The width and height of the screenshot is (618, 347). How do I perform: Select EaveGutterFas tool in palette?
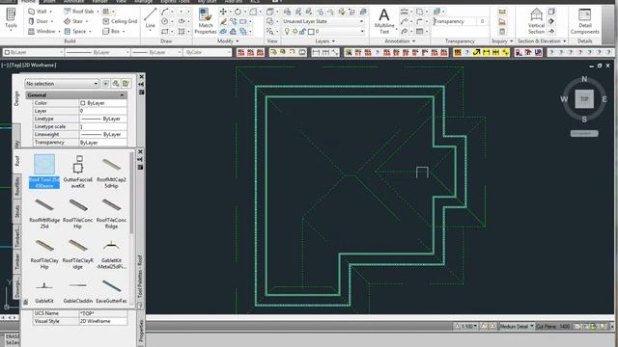pos(111,292)
